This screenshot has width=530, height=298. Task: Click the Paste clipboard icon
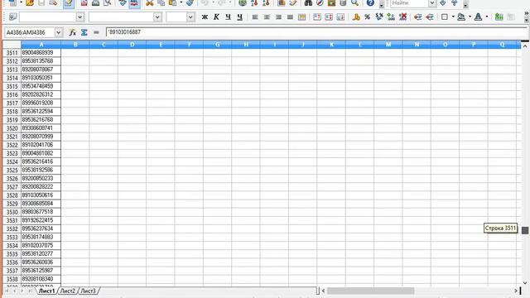[172, 3]
